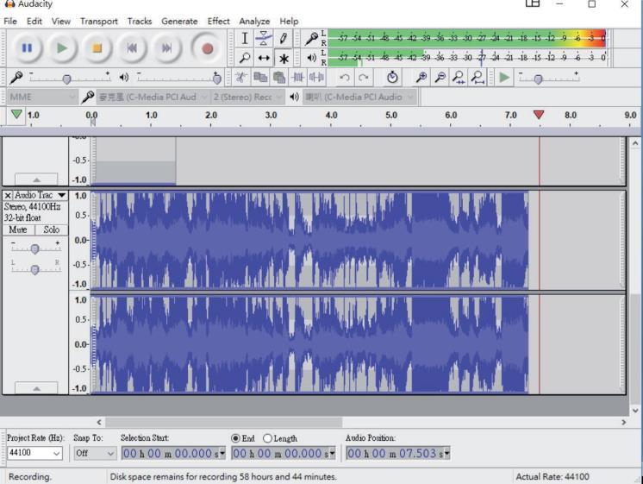643x484 pixels.
Task: Skip to end of track
Action: pyautogui.click(x=166, y=48)
